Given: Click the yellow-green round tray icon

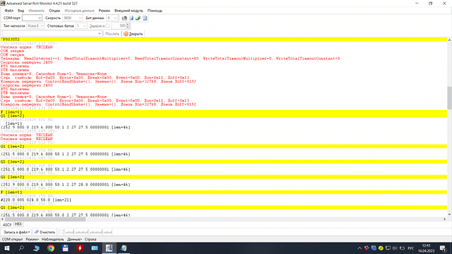Looking at the screenshot, I should point(381,248).
